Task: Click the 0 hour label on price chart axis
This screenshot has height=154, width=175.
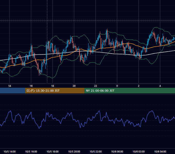Action: 117,86
